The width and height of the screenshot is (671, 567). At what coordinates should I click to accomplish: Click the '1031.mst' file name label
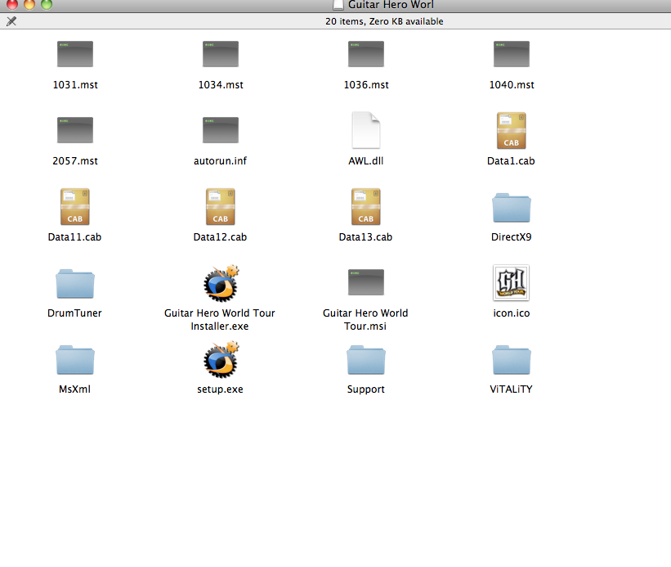(x=75, y=85)
